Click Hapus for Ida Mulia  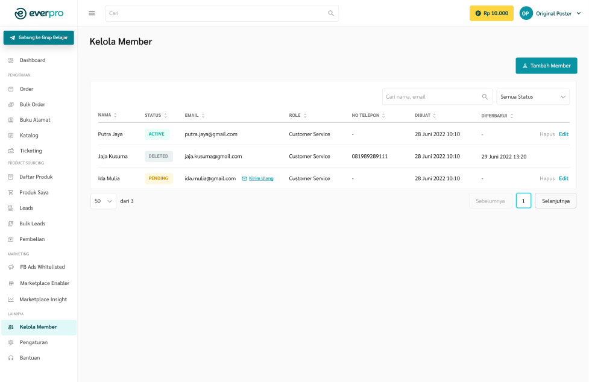[x=547, y=178]
